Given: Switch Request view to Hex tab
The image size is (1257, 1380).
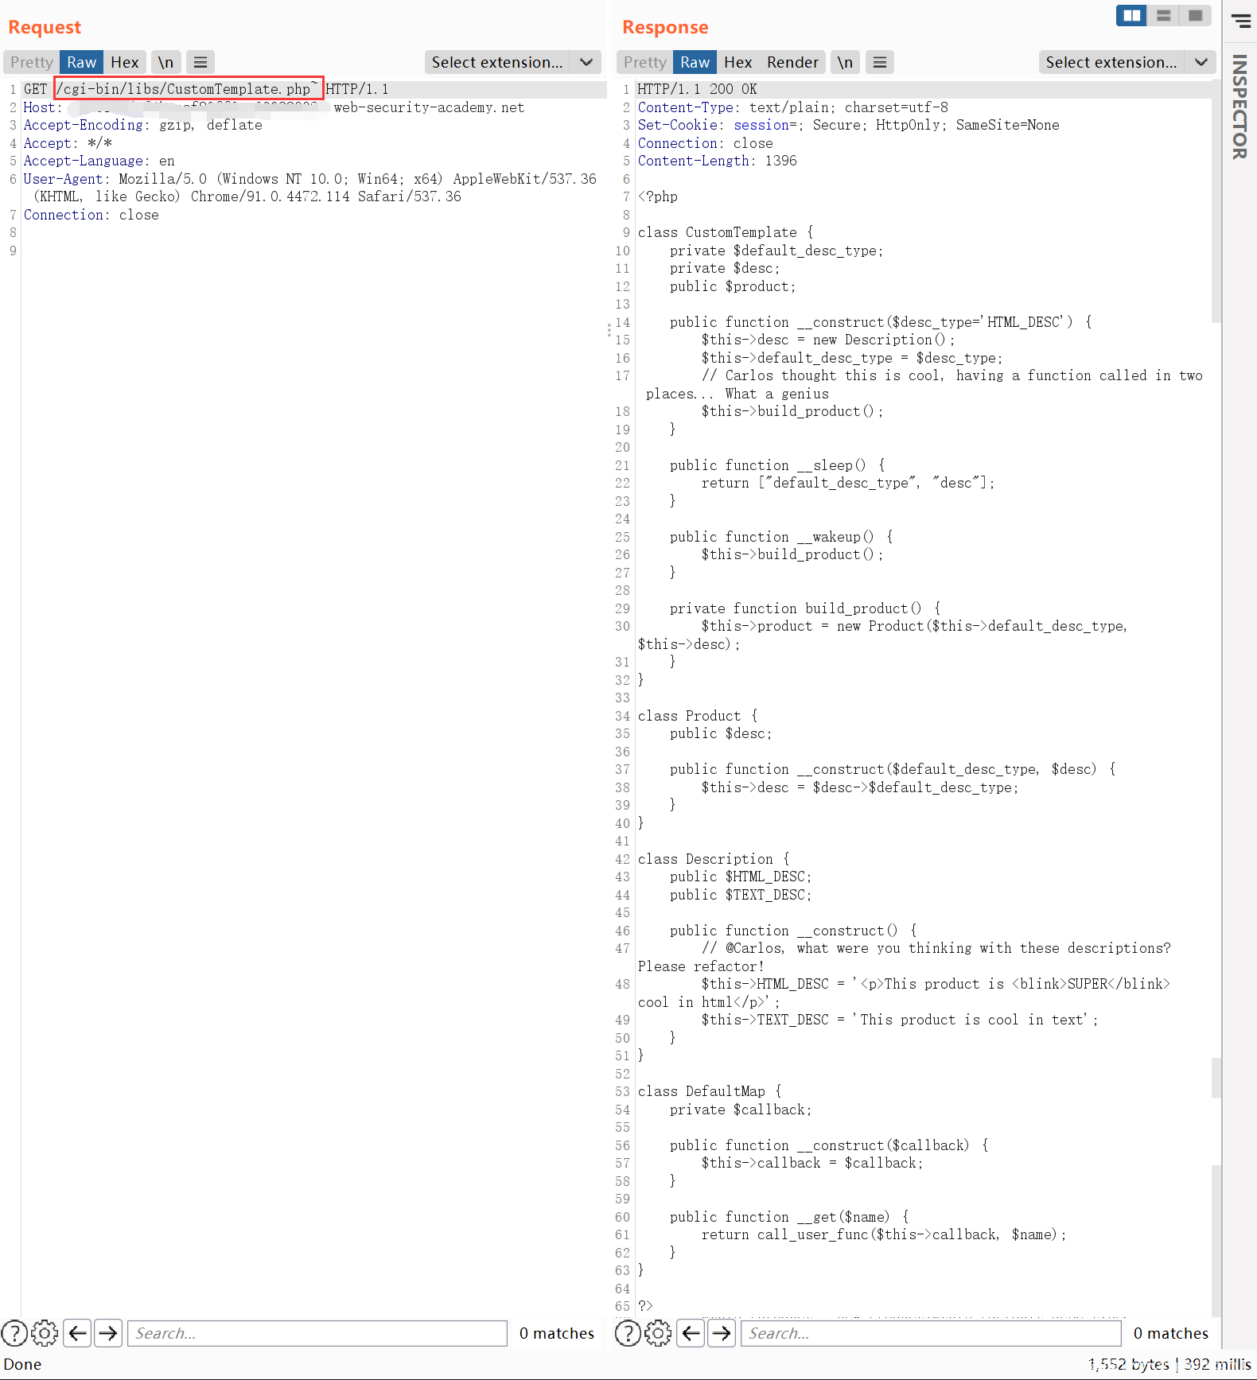Looking at the screenshot, I should coord(125,62).
